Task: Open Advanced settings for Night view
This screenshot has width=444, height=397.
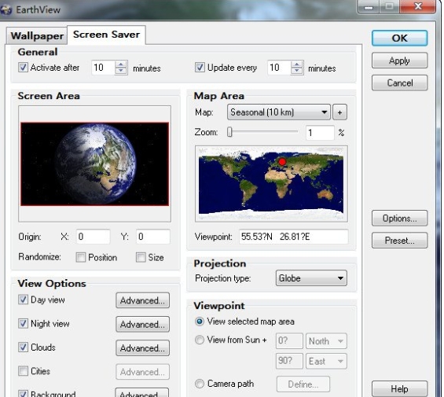Action: click(142, 324)
